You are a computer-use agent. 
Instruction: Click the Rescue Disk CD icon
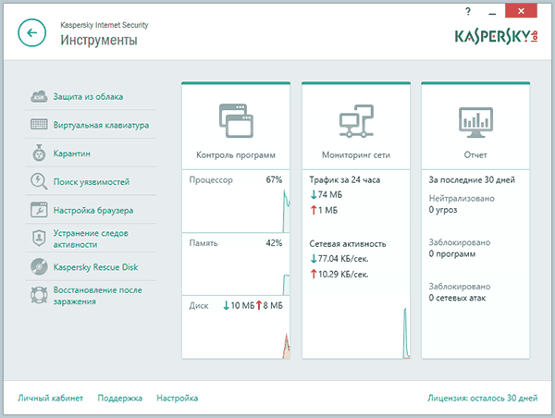(x=39, y=267)
